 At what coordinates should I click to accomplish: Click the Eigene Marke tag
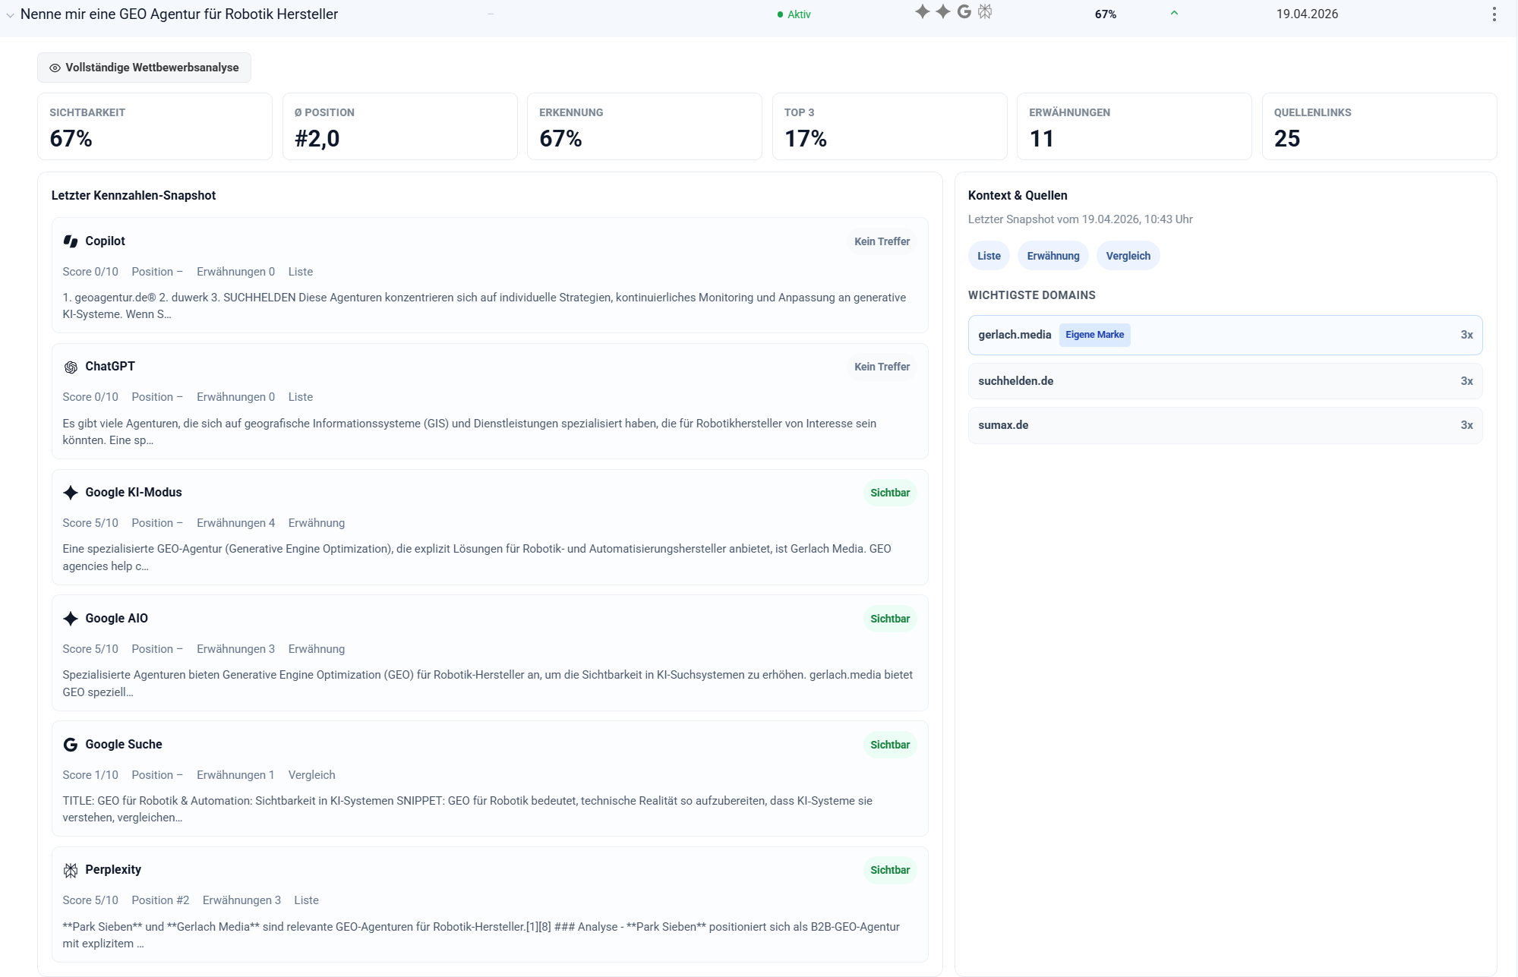pos(1094,335)
